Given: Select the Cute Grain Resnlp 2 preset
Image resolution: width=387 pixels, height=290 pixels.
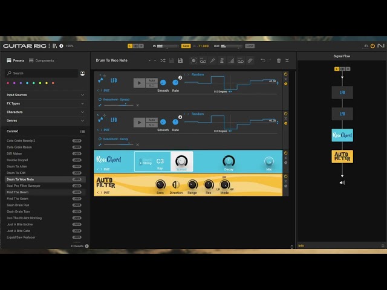Looking at the screenshot, I should coord(45,141).
